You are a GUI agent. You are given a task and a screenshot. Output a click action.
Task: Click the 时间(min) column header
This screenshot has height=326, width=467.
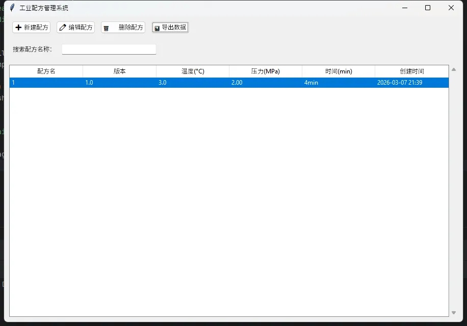click(339, 71)
